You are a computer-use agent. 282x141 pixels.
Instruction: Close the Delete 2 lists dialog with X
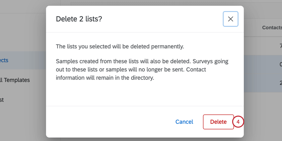point(230,19)
